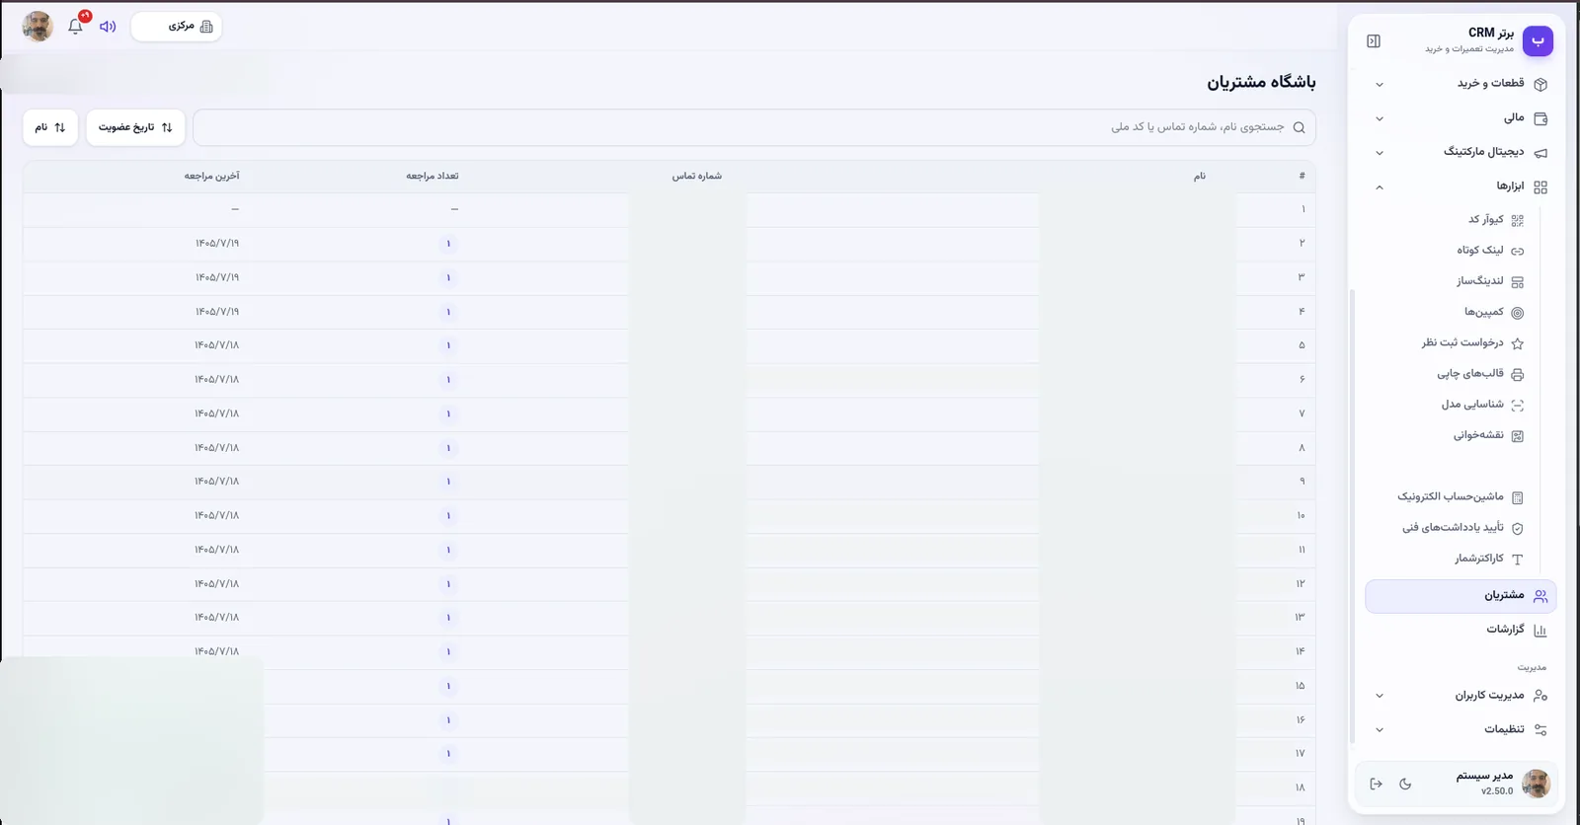
Task: Click the campaigns target icon
Action: point(1518,313)
